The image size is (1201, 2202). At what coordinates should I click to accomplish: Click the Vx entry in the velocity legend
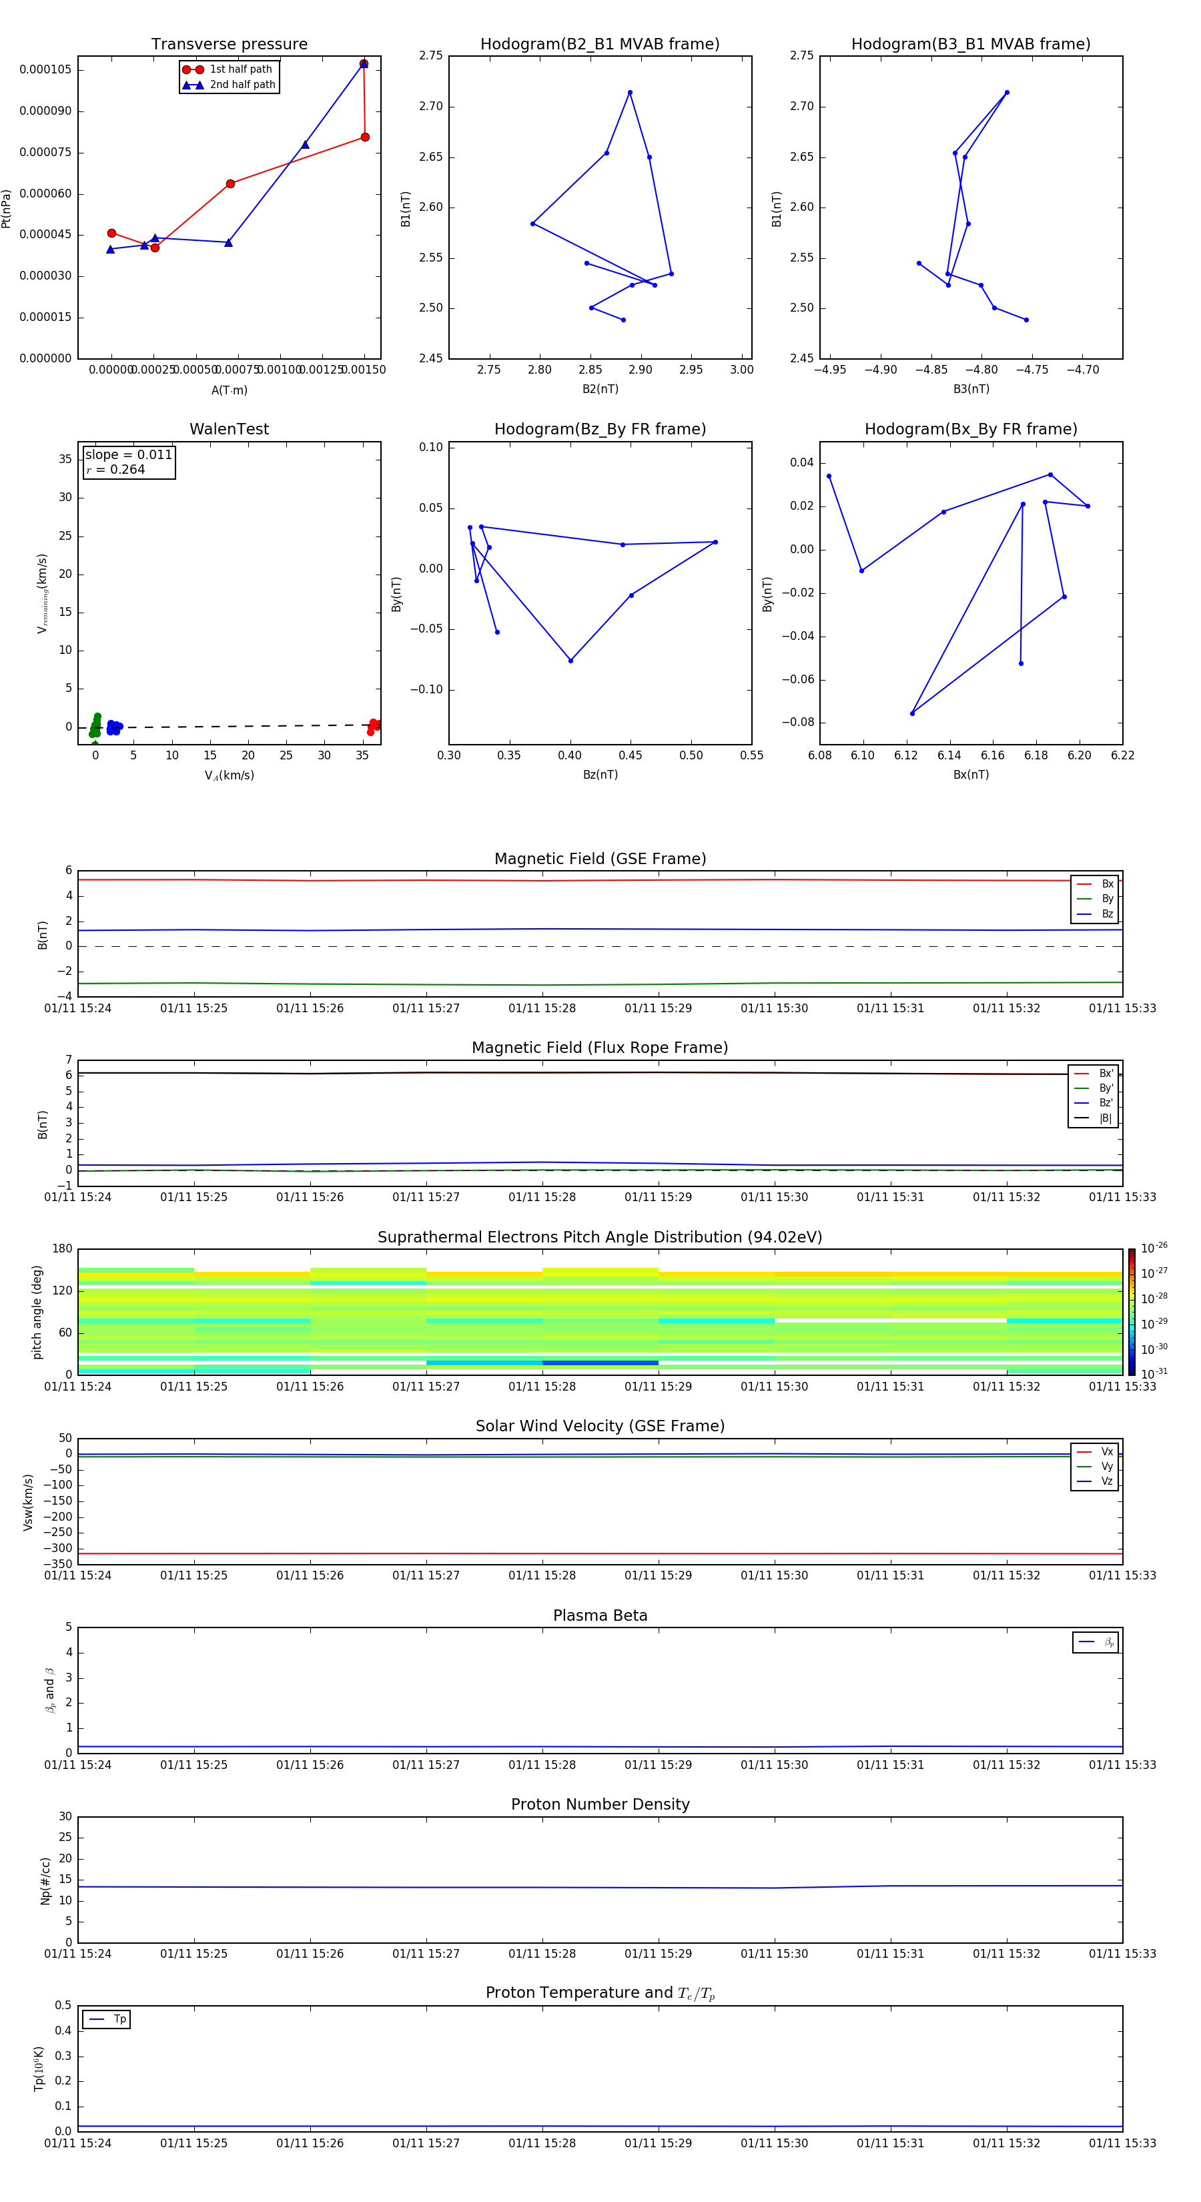click(x=1095, y=1451)
